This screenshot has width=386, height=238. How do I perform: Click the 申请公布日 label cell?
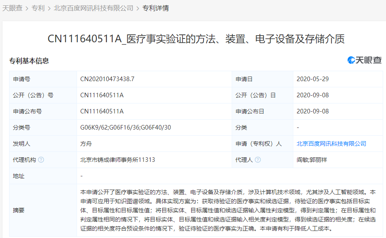(x=262, y=111)
